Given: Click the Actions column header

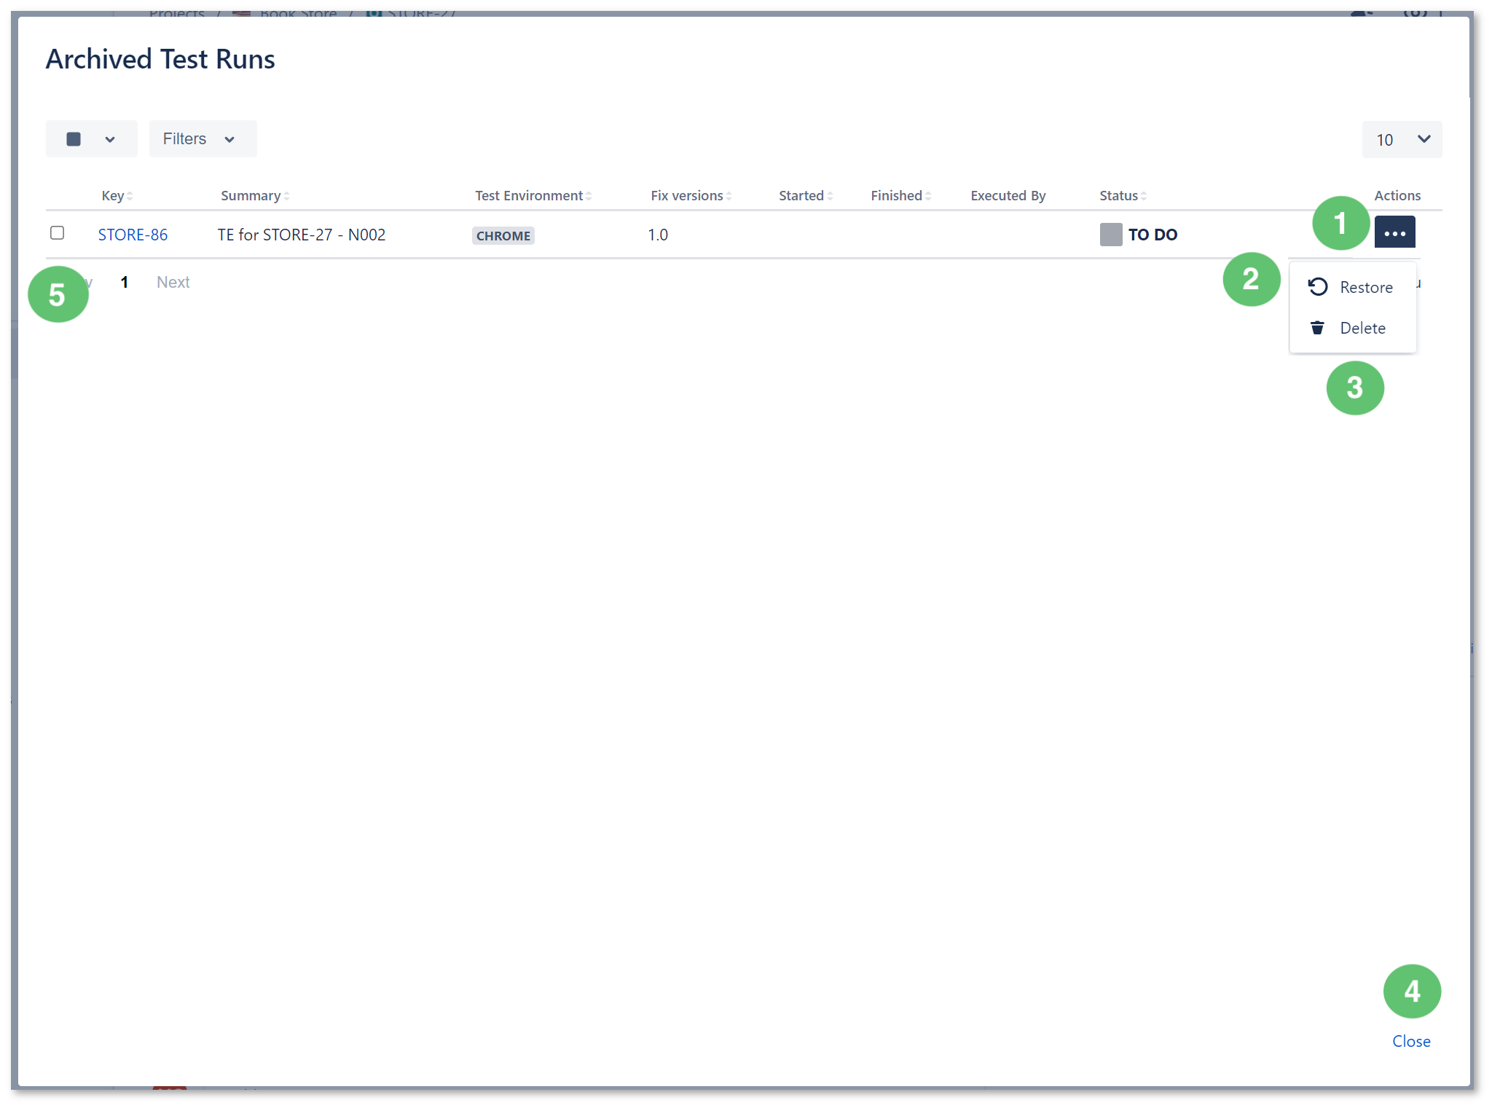Looking at the screenshot, I should pos(1397,196).
